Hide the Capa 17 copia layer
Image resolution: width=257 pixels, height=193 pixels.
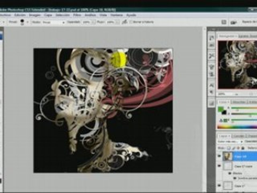219,166
